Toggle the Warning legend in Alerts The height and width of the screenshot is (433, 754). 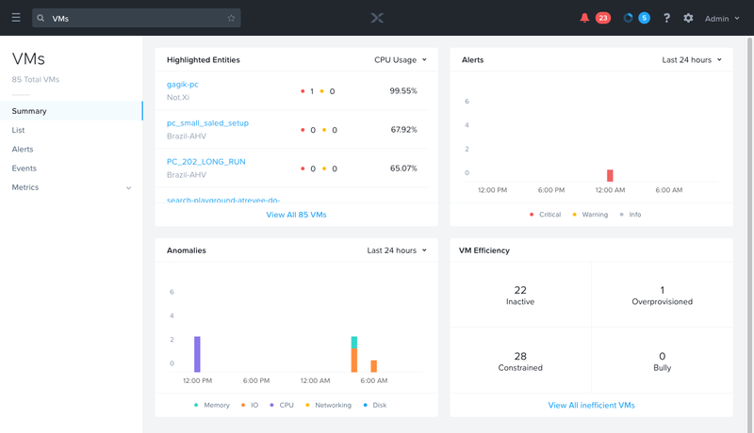tap(590, 215)
